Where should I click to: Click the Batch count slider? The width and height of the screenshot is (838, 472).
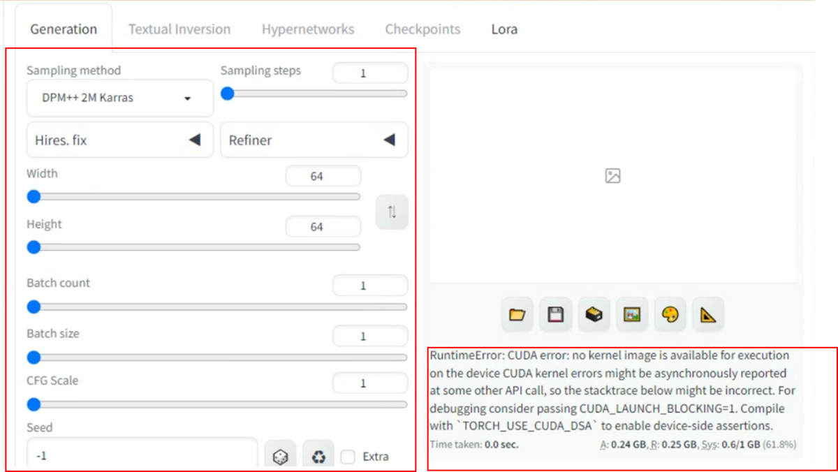[x=216, y=307]
